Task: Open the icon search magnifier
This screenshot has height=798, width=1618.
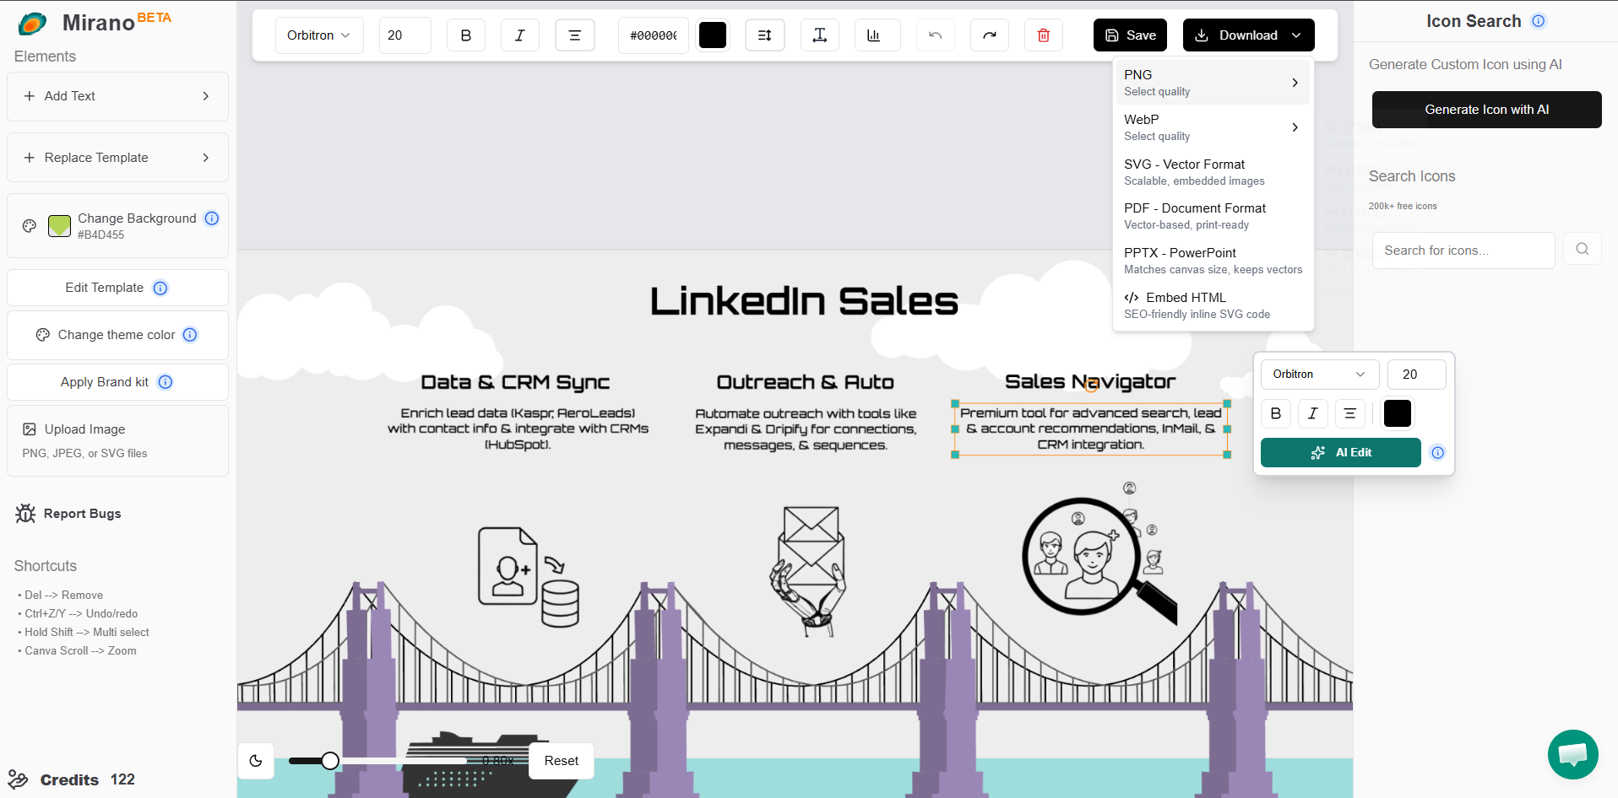Action: click(x=1582, y=249)
